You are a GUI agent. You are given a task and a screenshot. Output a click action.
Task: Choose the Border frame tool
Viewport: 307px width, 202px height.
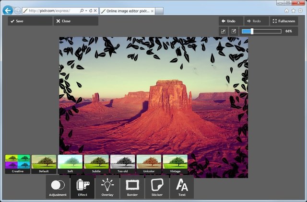pyautogui.click(x=132, y=187)
